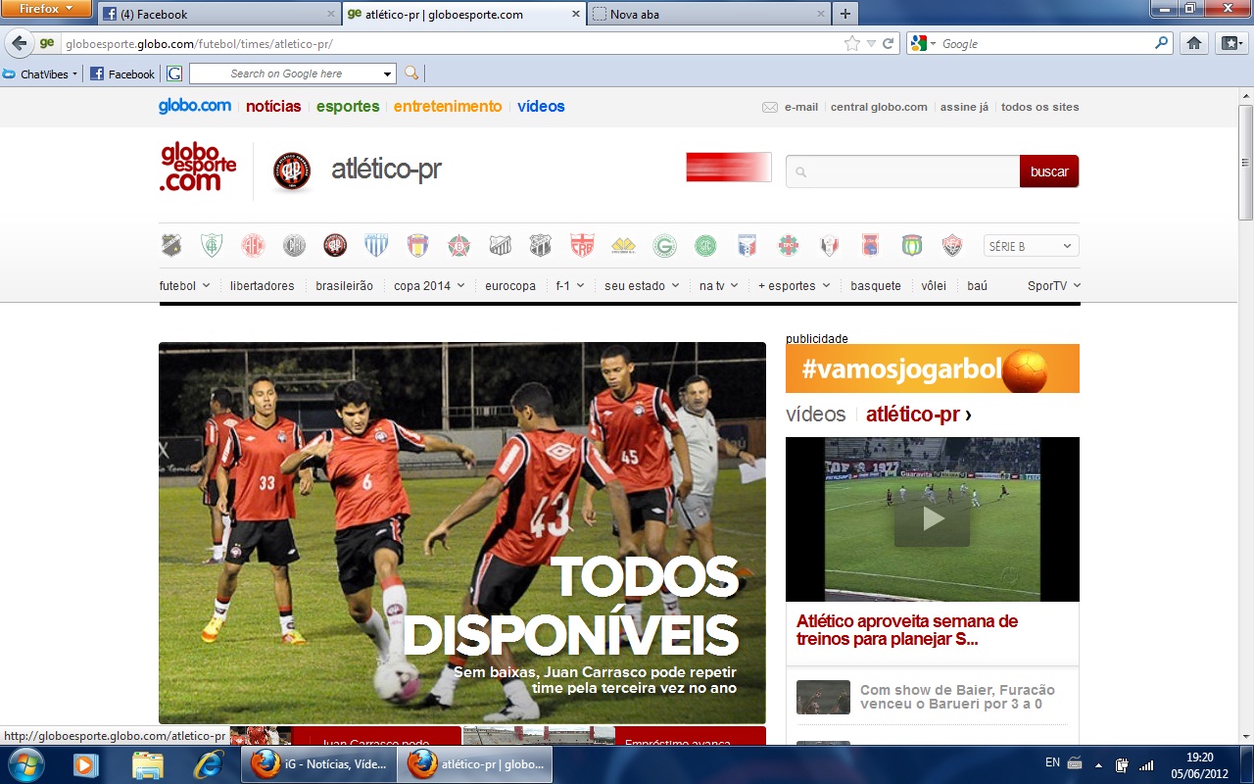Select the CRB team crest
This screenshot has width=1254, height=784.
tap(583, 245)
